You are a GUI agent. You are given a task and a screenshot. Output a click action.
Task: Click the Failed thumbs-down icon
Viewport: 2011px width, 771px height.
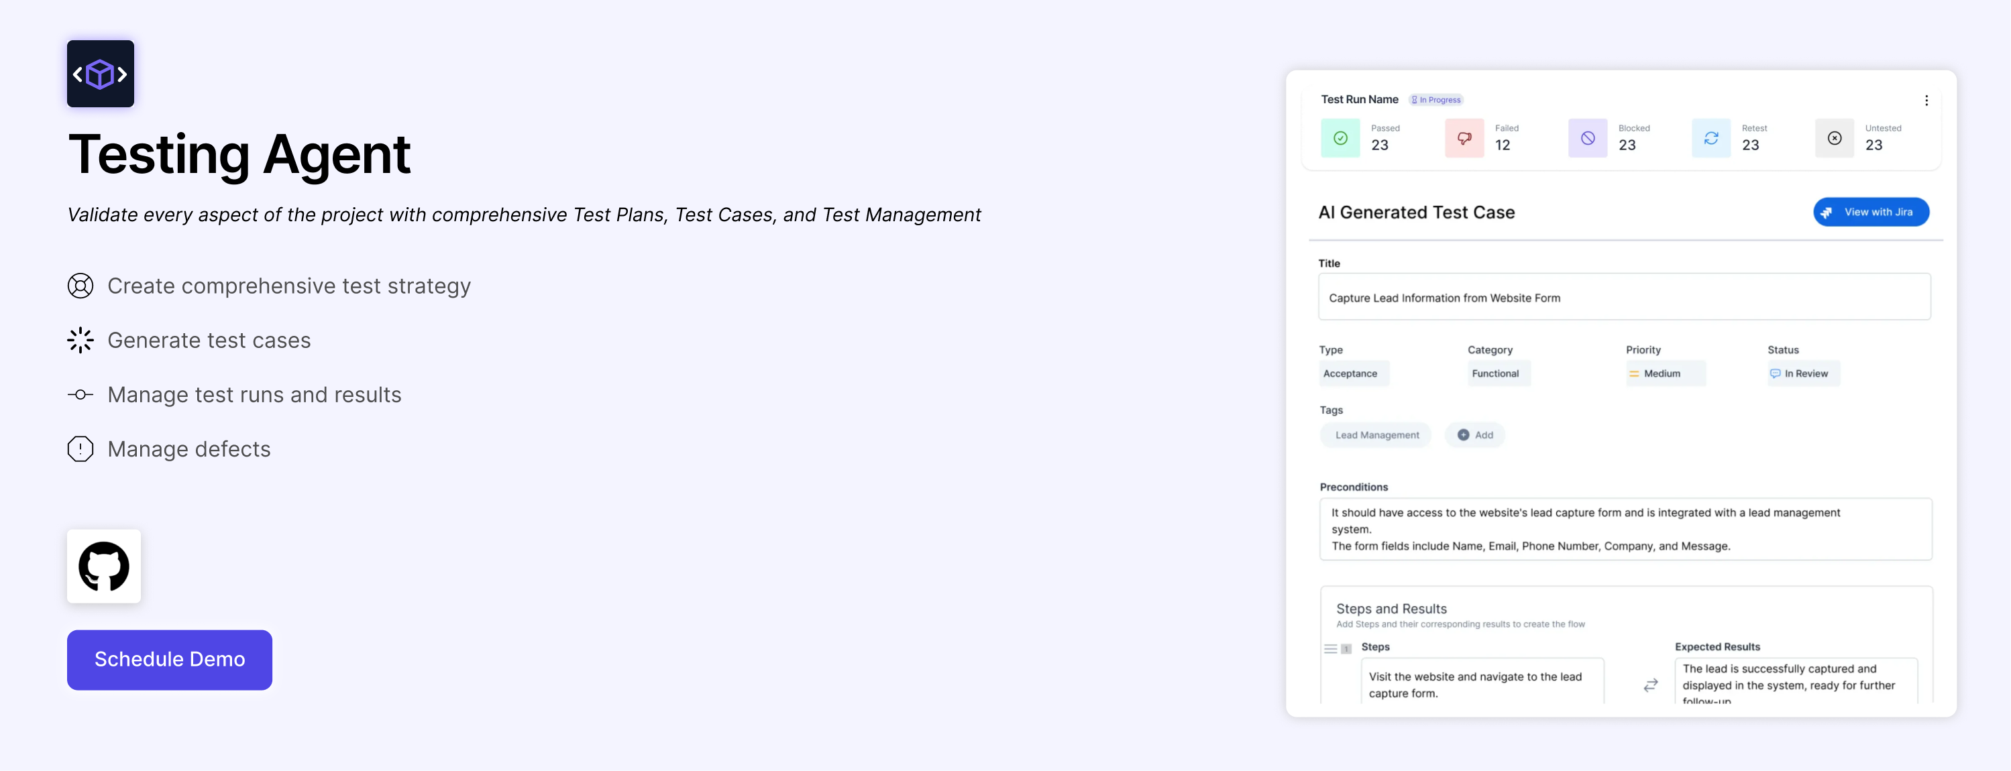pyautogui.click(x=1464, y=138)
